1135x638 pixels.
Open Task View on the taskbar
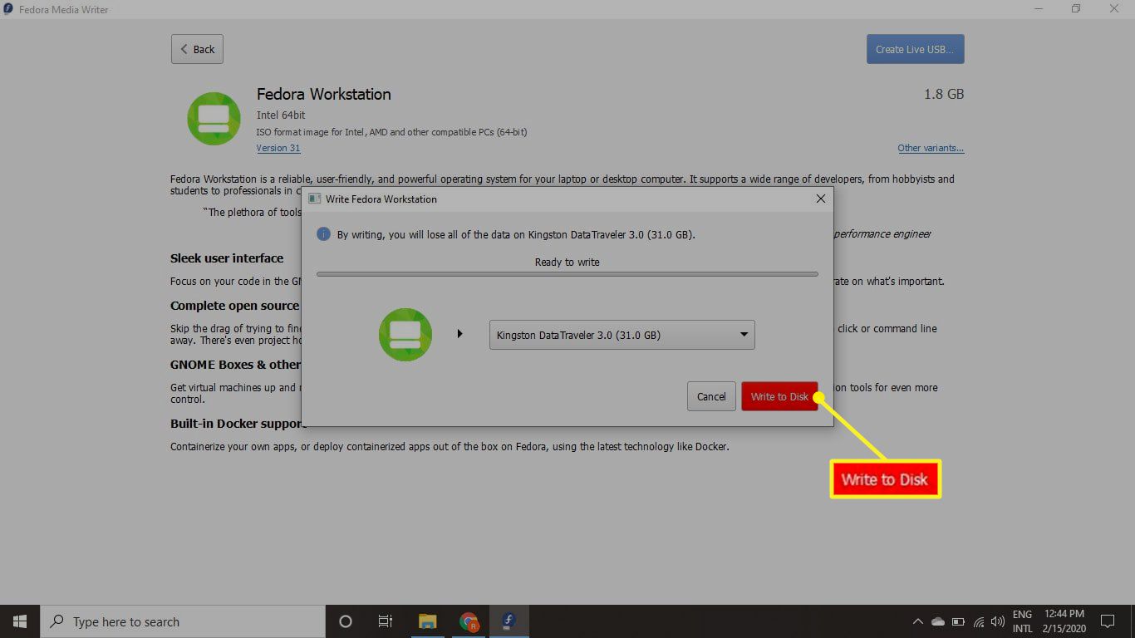click(x=386, y=621)
